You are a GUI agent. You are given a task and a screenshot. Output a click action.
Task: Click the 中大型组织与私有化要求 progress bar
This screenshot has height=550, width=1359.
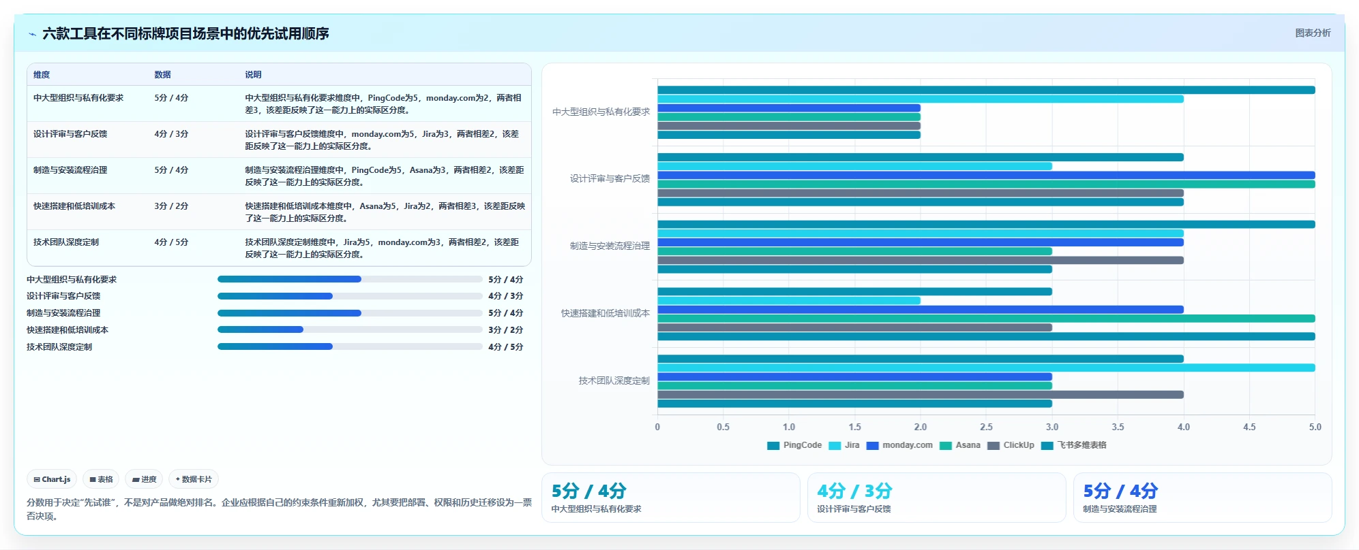[x=350, y=279]
